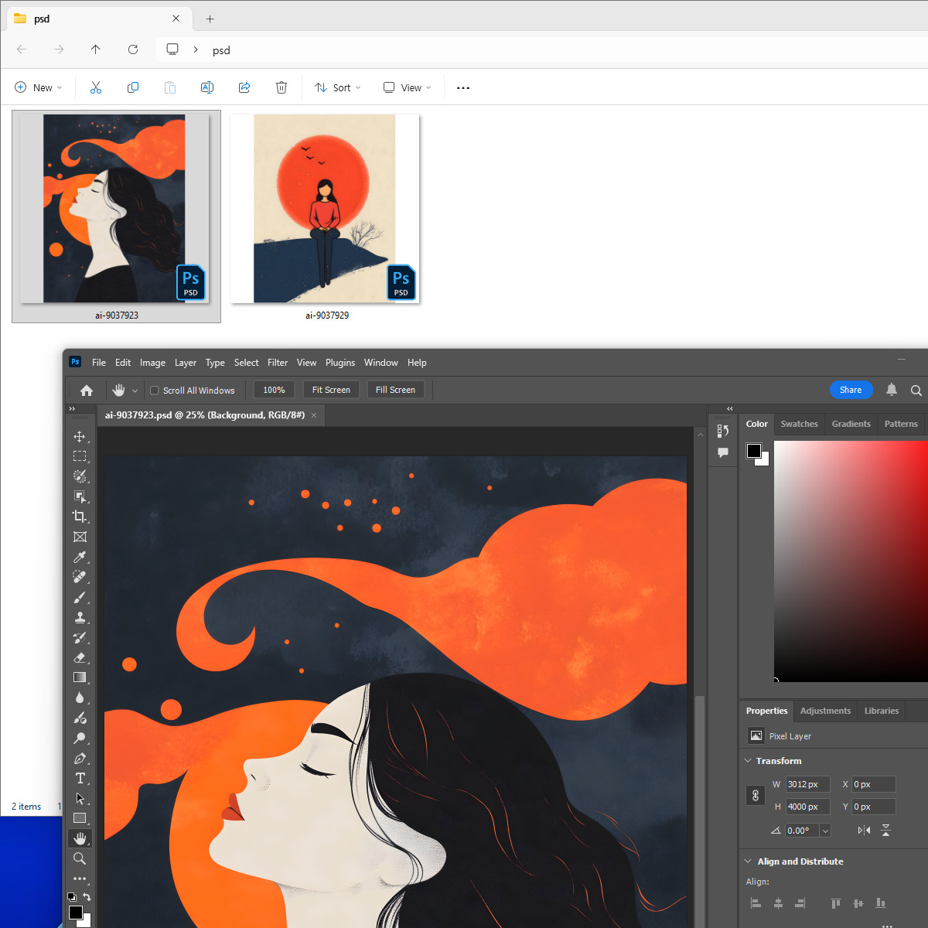Image resolution: width=928 pixels, height=928 pixels.
Task: Select the Crop tool
Action: pos(80,517)
